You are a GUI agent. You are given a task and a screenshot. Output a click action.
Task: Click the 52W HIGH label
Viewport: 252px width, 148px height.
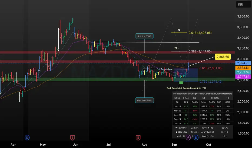point(181,128)
